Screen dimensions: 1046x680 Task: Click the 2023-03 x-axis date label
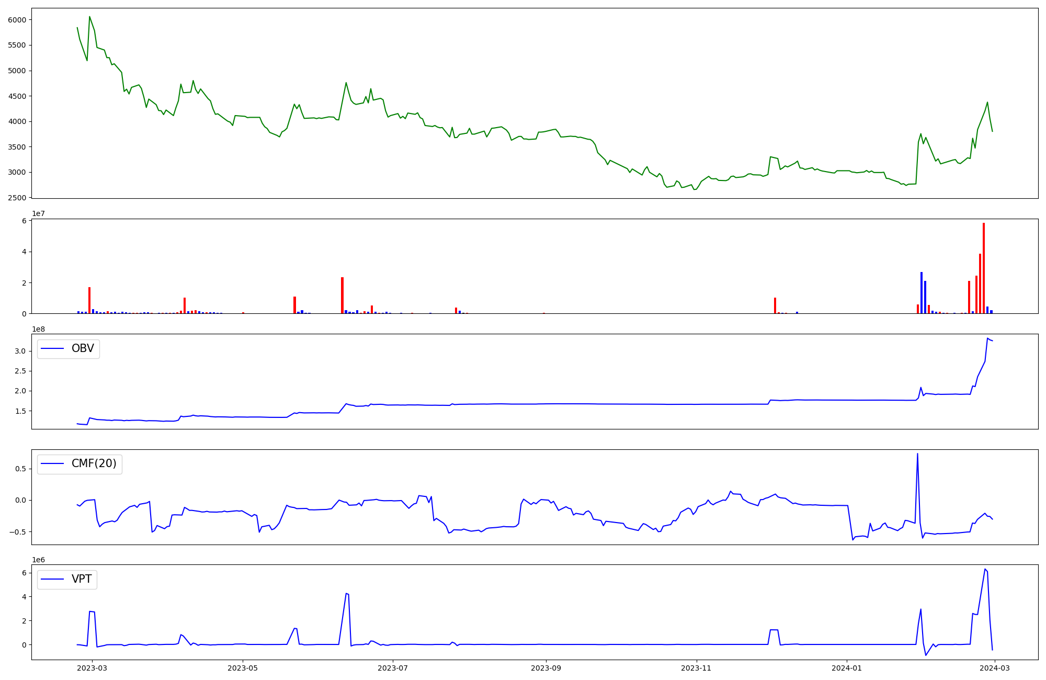click(x=93, y=667)
